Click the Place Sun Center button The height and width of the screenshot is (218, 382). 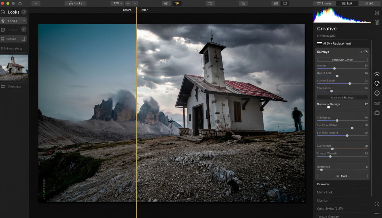coord(342,60)
